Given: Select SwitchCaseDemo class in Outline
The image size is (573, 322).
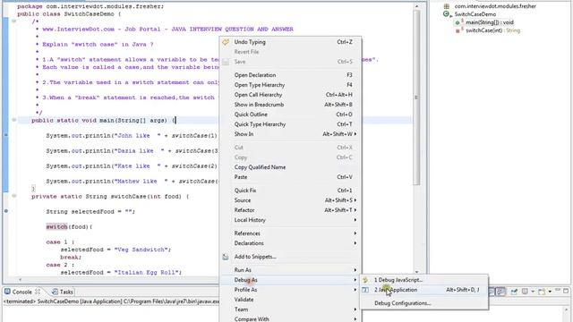Looking at the screenshot, I should click(475, 14).
